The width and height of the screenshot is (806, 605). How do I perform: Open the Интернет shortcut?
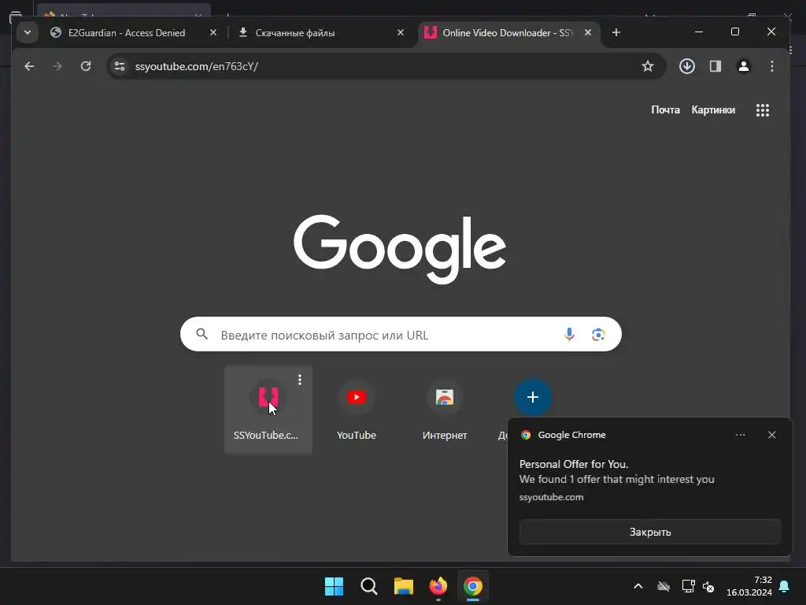(445, 410)
